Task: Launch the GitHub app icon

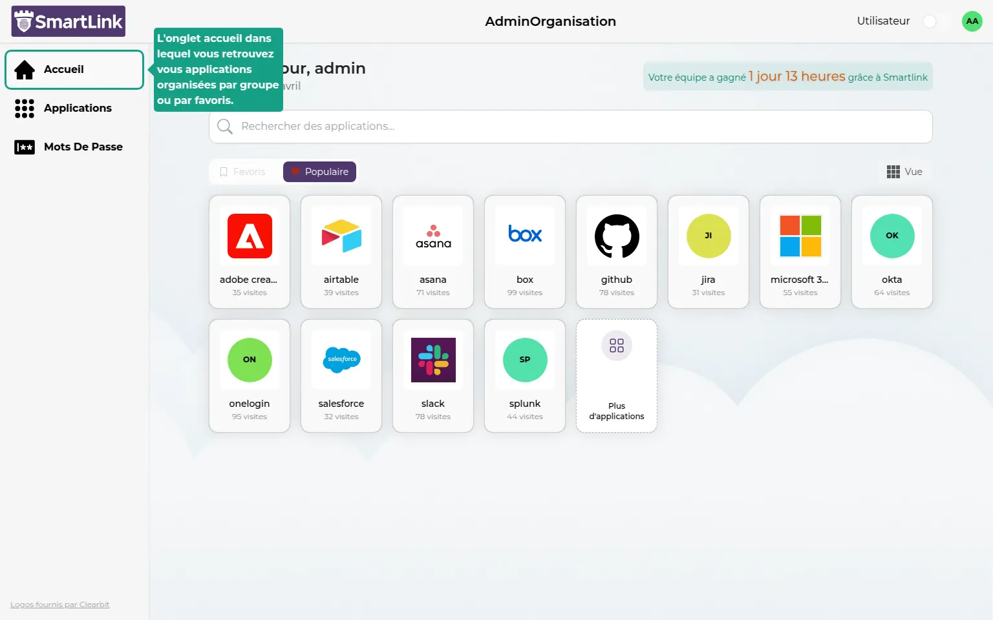Action: (x=617, y=236)
